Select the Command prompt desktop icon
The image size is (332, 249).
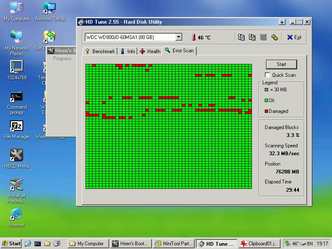[x=17, y=103]
